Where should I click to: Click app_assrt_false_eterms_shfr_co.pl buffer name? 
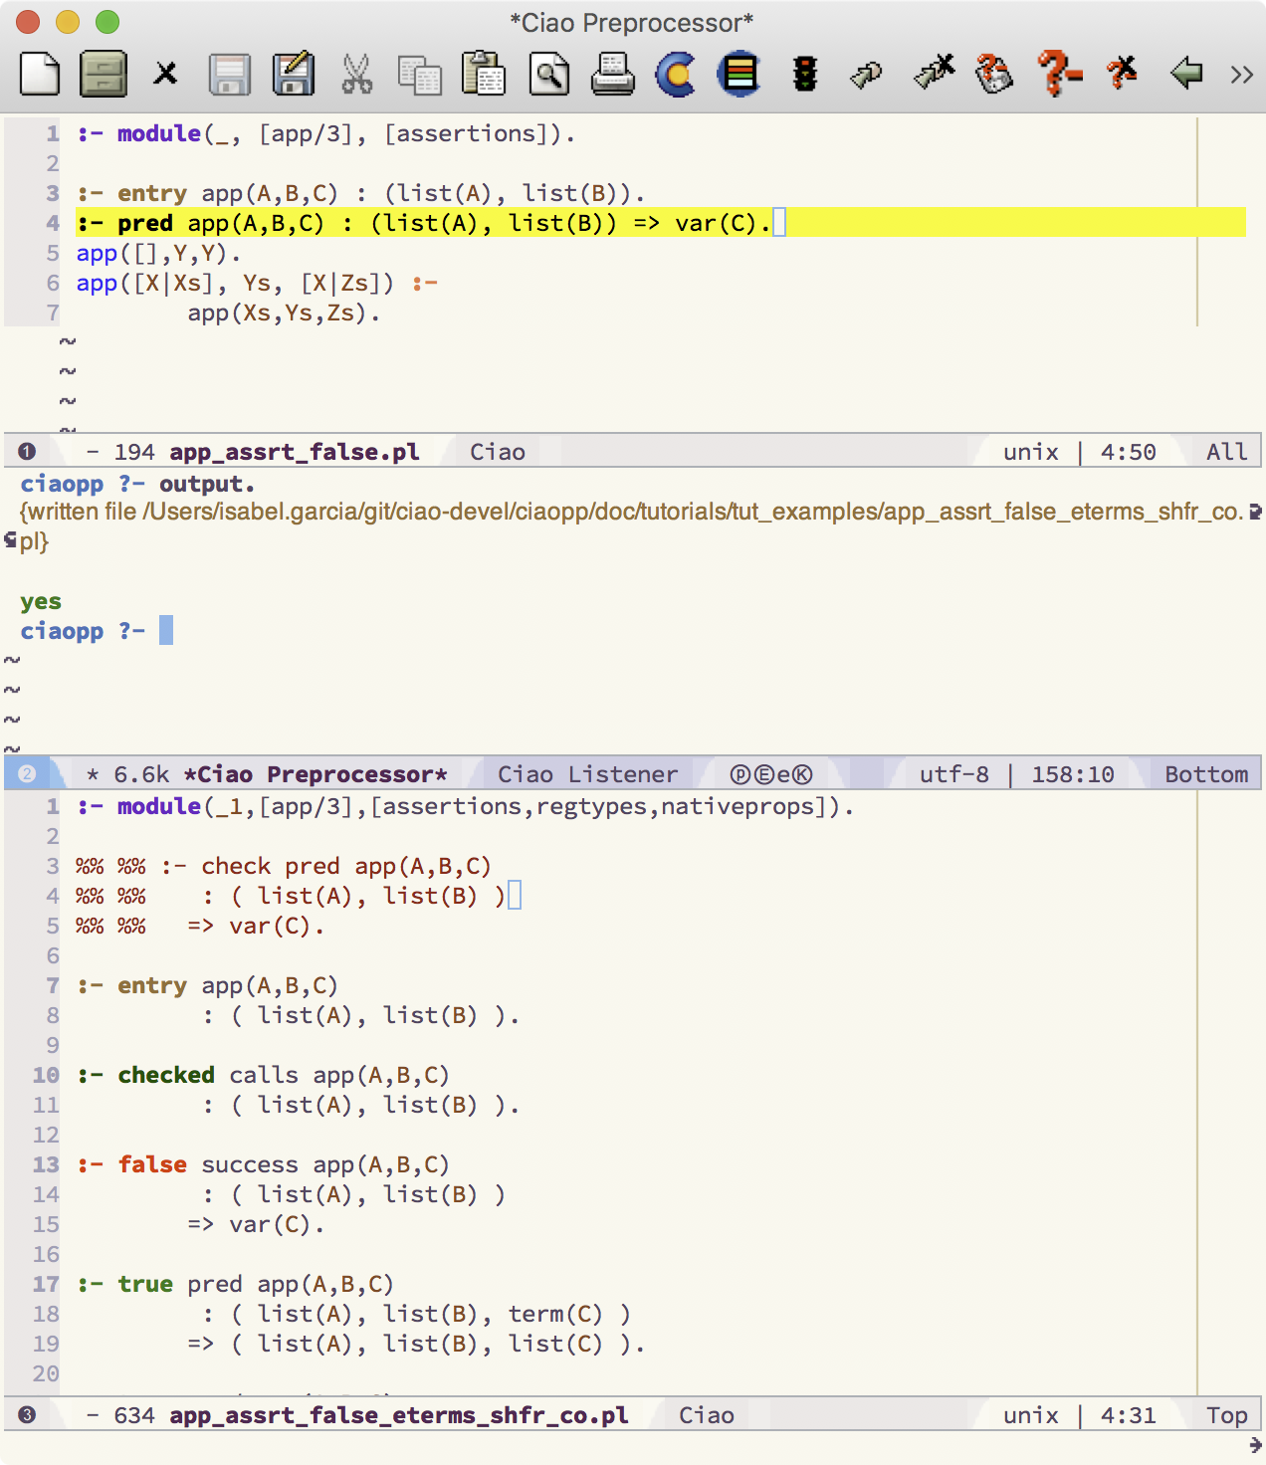398,1415
